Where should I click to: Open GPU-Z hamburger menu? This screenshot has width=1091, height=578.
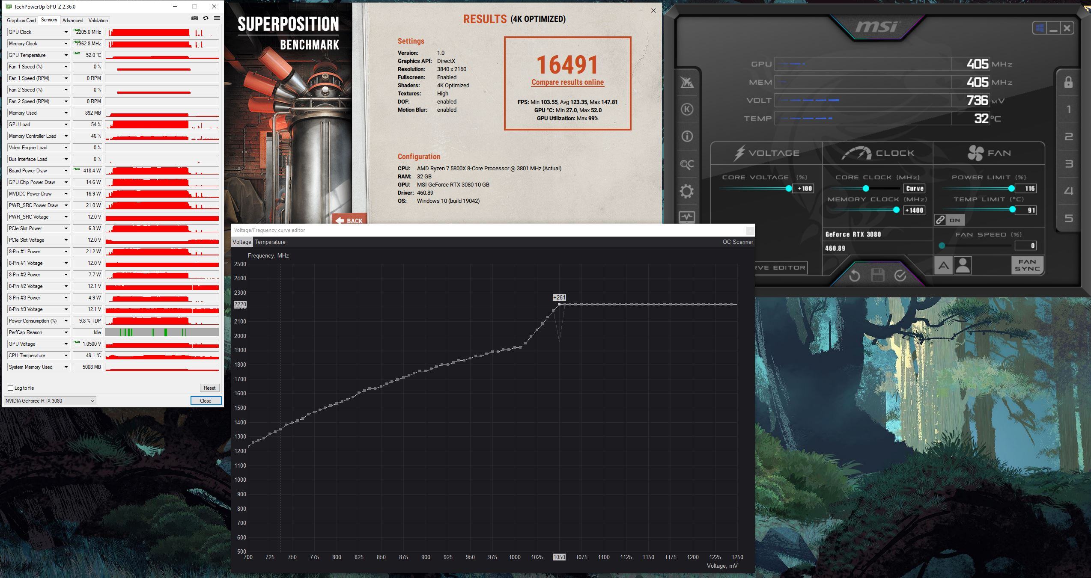coord(217,18)
